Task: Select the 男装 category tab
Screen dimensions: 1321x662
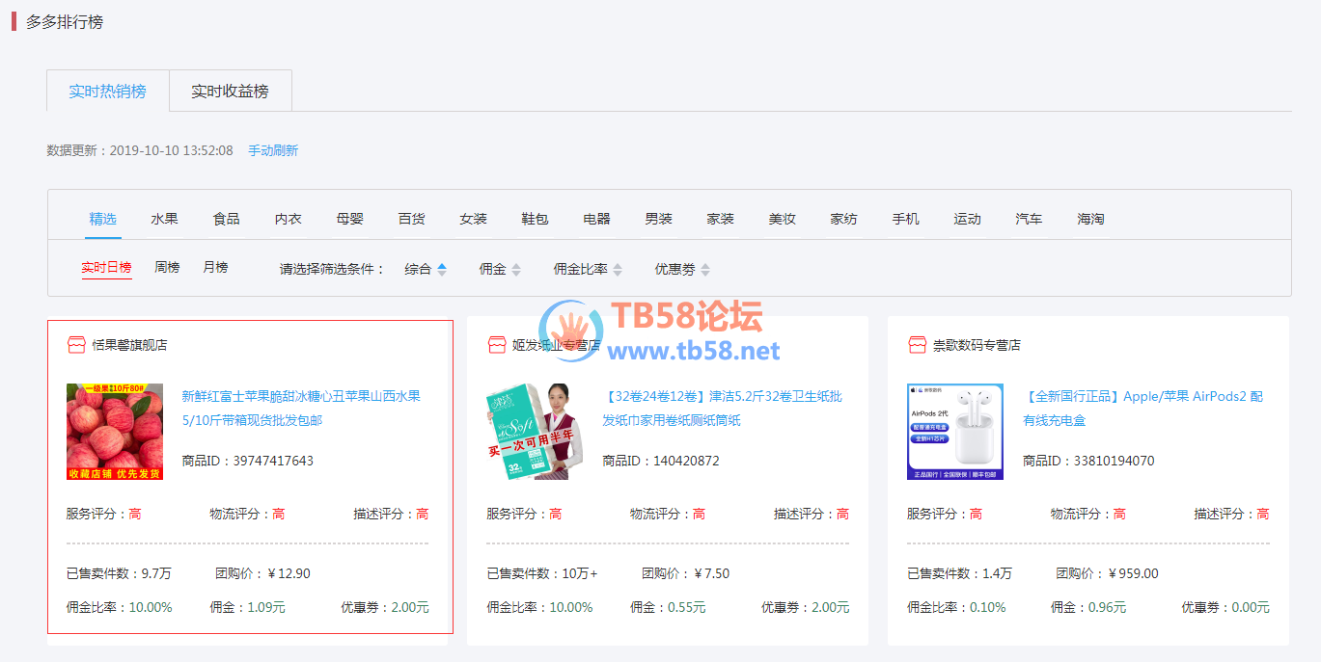Action: coord(659,219)
